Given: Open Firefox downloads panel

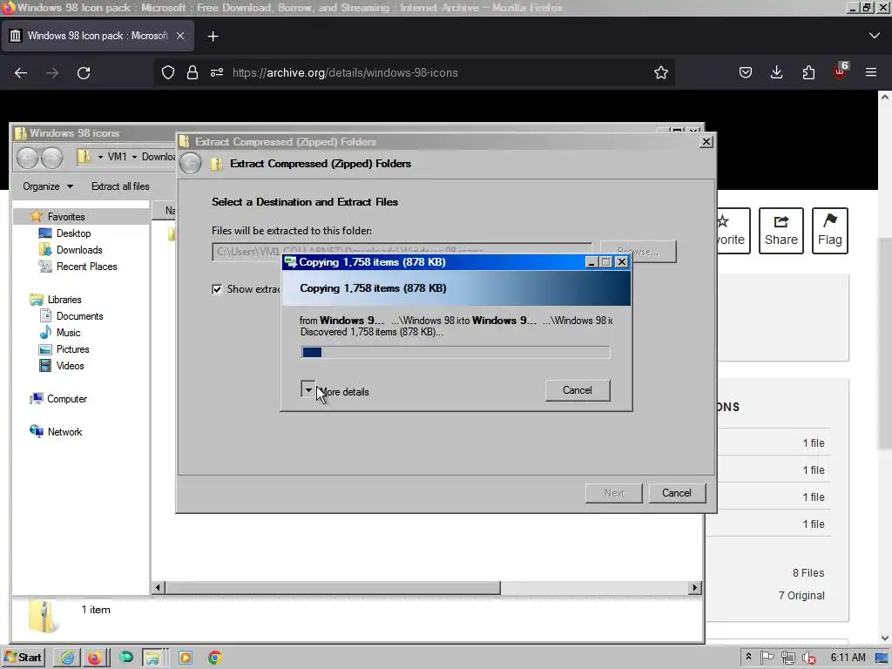Looking at the screenshot, I should [x=776, y=73].
